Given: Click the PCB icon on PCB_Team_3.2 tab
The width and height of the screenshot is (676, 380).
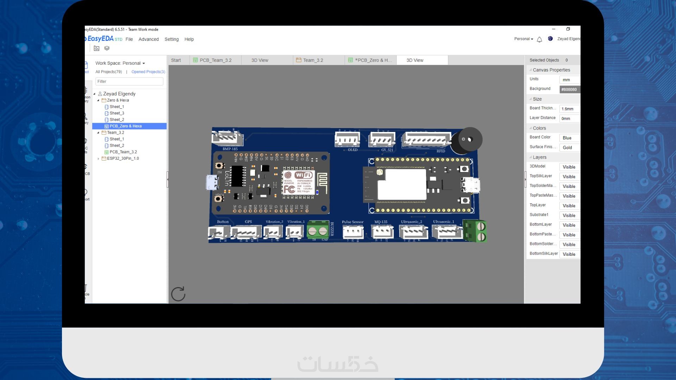Looking at the screenshot, I should pyautogui.click(x=195, y=60).
